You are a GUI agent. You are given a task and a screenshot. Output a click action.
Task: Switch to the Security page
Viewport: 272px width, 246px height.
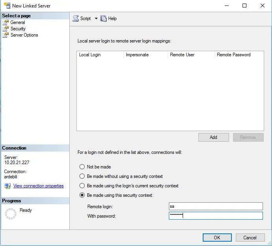(18, 29)
